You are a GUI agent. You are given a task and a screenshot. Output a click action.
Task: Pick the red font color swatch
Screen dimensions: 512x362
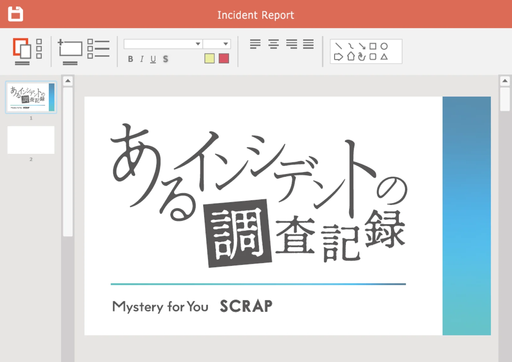pyautogui.click(x=224, y=59)
